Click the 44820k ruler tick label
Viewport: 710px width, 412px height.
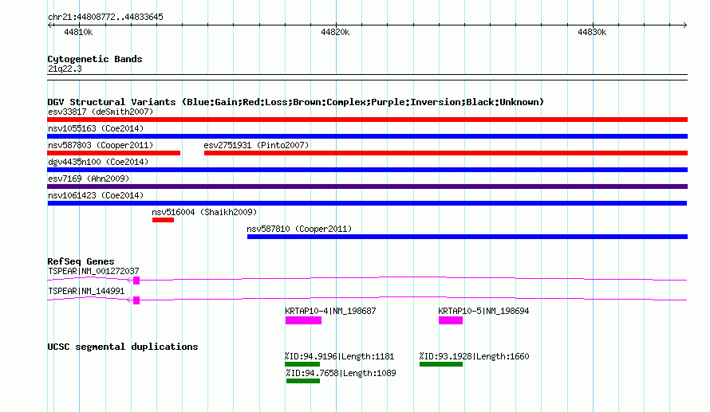click(x=335, y=32)
